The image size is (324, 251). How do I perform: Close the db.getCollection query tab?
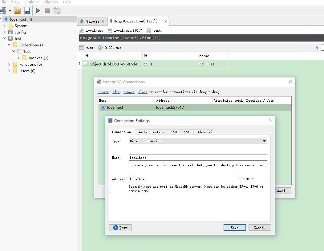[x=166, y=22]
